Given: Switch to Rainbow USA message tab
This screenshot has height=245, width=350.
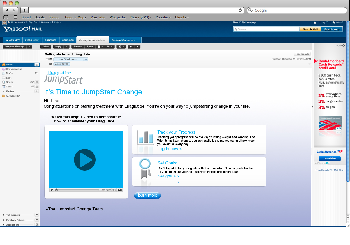Looking at the screenshot, I should click(x=125, y=40).
